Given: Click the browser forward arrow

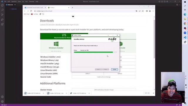Looking at the screenshot, I should (28, 11).
